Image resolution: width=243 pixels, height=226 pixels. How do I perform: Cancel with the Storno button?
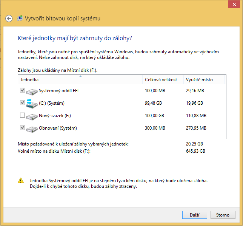point(223,215)
